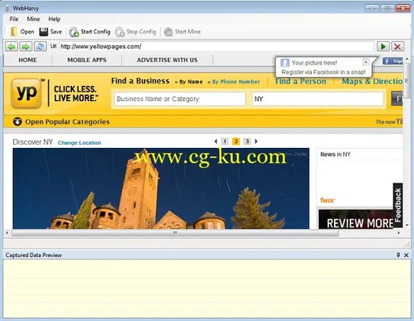This screenshot has height=321, width=414.
Task: Close the Facebook register popup
Action: coord(365,62)
